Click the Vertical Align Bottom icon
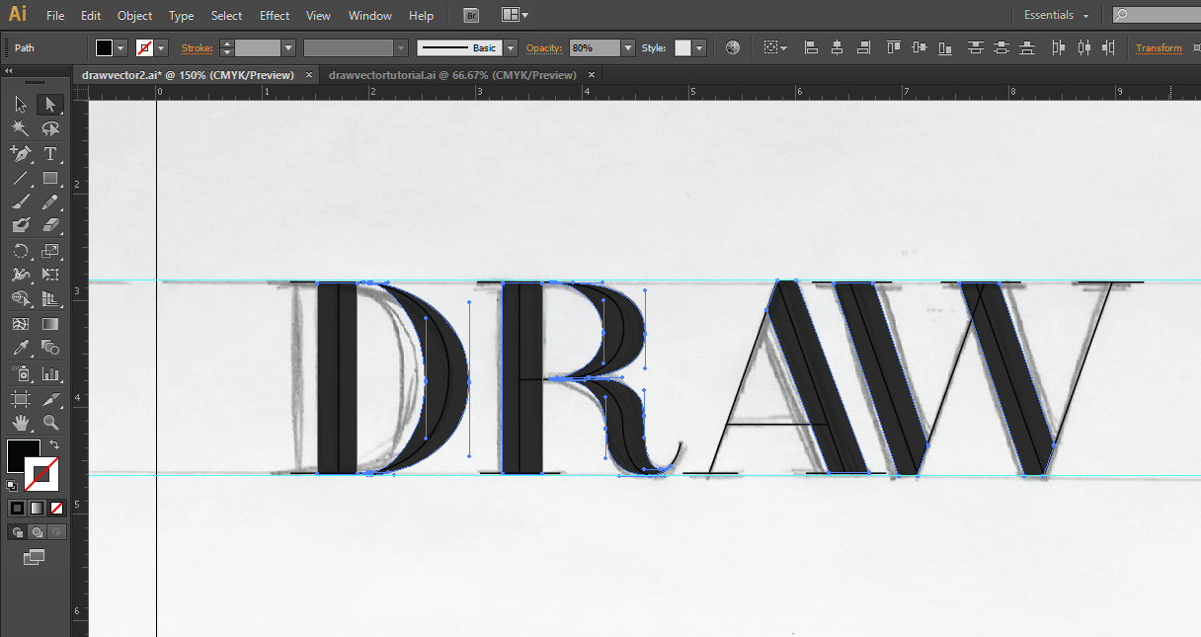The width and height of the screenshot is (1201, 637). click(945, 47)
